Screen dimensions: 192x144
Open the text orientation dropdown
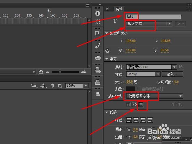coord(180,24)
